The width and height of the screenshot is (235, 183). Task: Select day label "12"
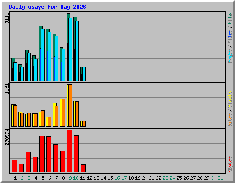pos(90,178)
